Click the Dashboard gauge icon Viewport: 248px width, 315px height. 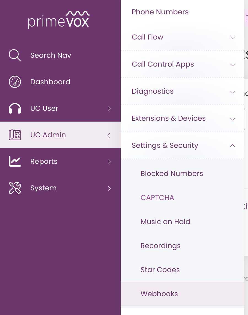[15, 82]
